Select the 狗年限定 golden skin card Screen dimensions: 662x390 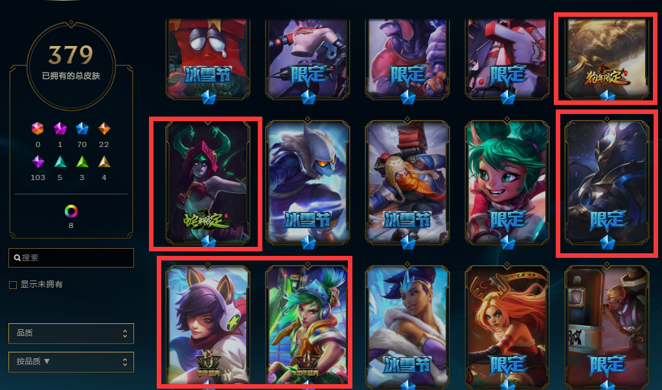pyautogui.click(x=607, y=58)
